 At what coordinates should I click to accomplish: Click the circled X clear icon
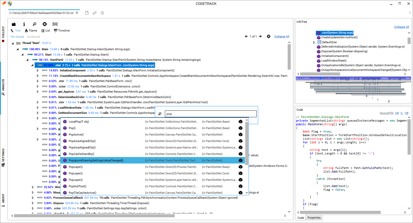click(x=45, y=24)
